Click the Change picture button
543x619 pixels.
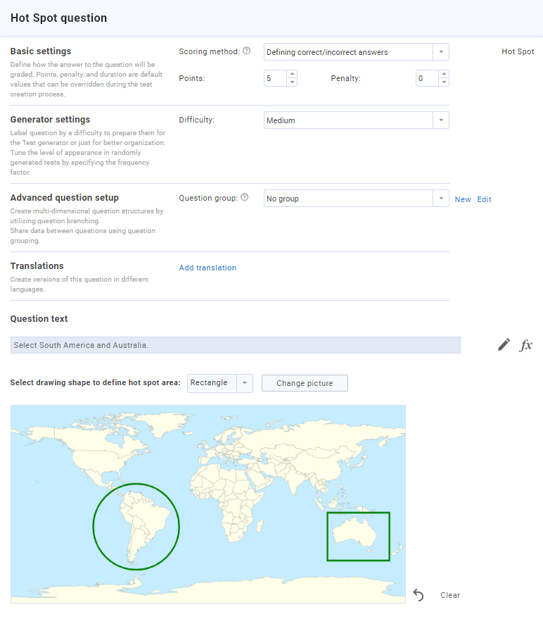(x=305, y=383)
